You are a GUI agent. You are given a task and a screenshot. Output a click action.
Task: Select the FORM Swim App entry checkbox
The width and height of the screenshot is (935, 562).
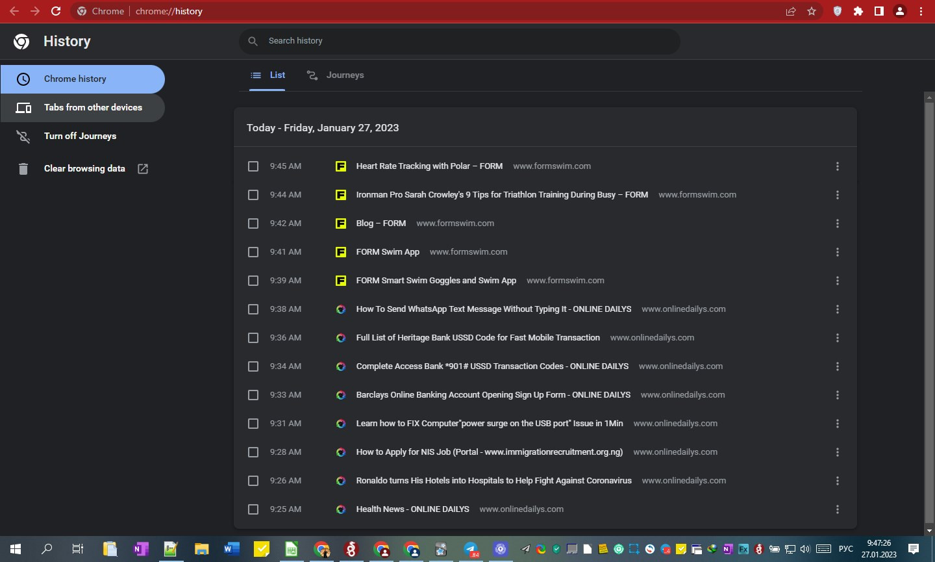[253, 252]
